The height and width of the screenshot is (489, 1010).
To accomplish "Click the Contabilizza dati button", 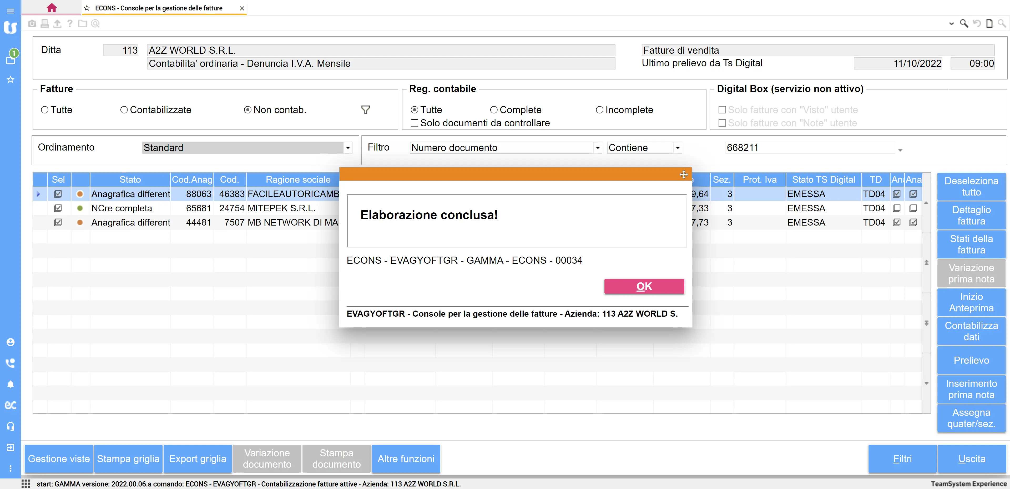I will (x=971, y=331).
